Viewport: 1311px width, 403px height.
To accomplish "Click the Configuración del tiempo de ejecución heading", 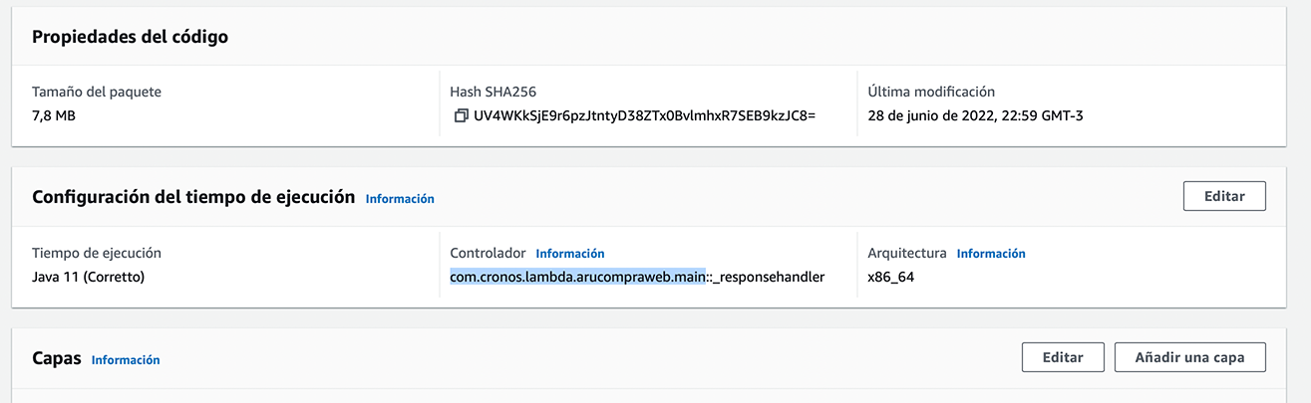I will pyautogui.click(x=193, y=197).
